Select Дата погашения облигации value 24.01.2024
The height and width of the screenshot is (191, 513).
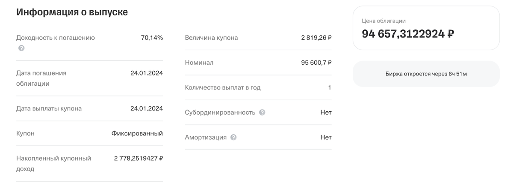147,73
